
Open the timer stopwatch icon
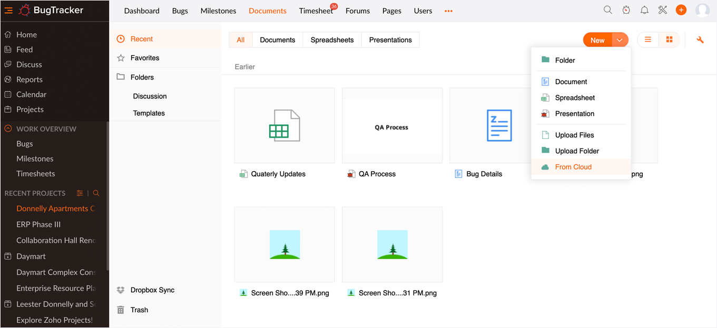(x=626, y=10)
